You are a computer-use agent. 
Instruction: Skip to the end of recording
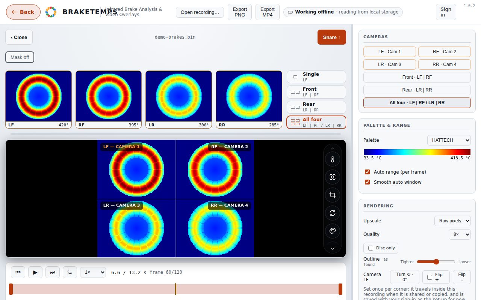click(x=53, y=272)
